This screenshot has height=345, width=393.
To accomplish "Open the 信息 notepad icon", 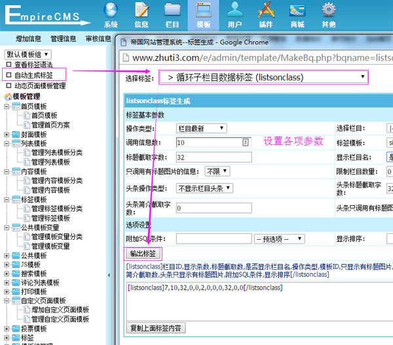I will 142,10.
